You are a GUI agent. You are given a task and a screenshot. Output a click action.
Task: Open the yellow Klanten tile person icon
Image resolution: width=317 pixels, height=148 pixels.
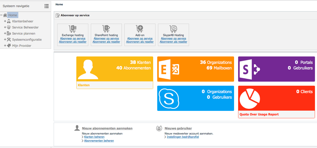pos(88,69)
